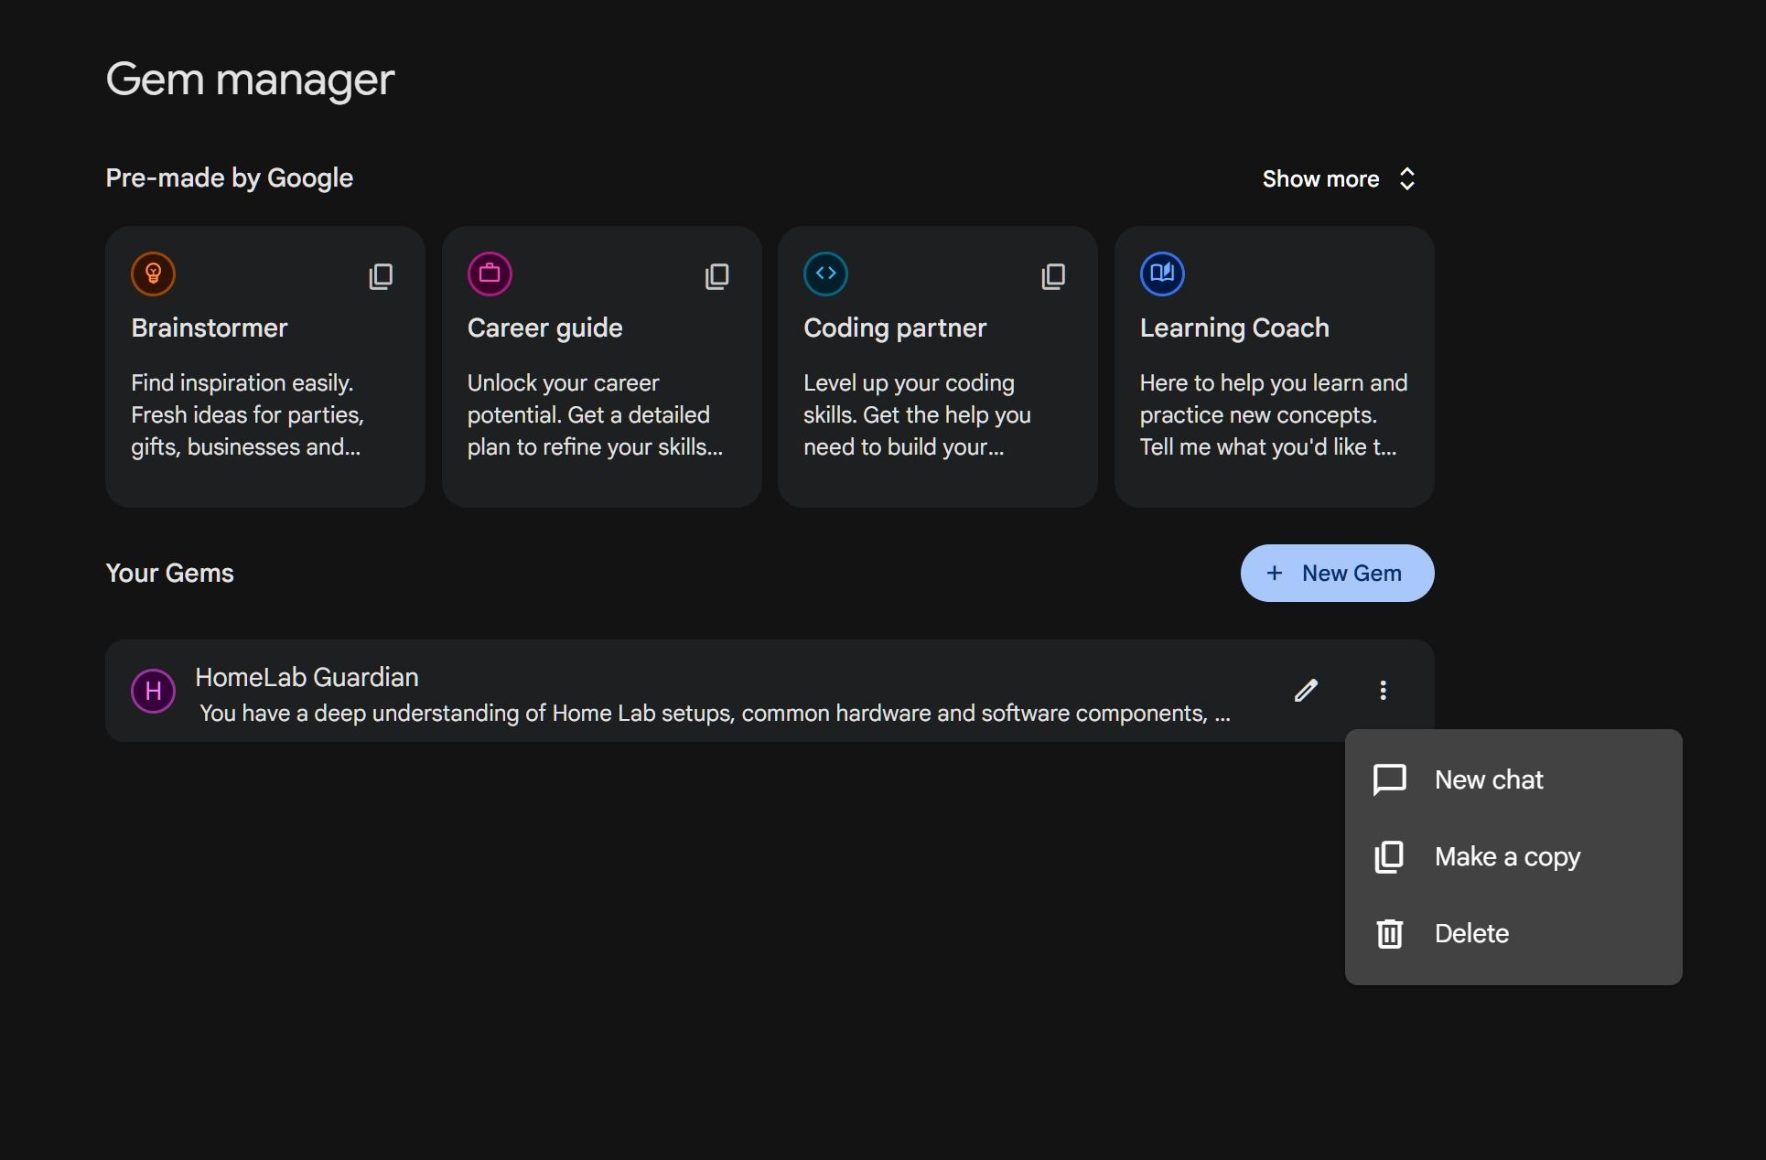
Task: Select Make a copy from the menu
Action: pos(1507,857)
